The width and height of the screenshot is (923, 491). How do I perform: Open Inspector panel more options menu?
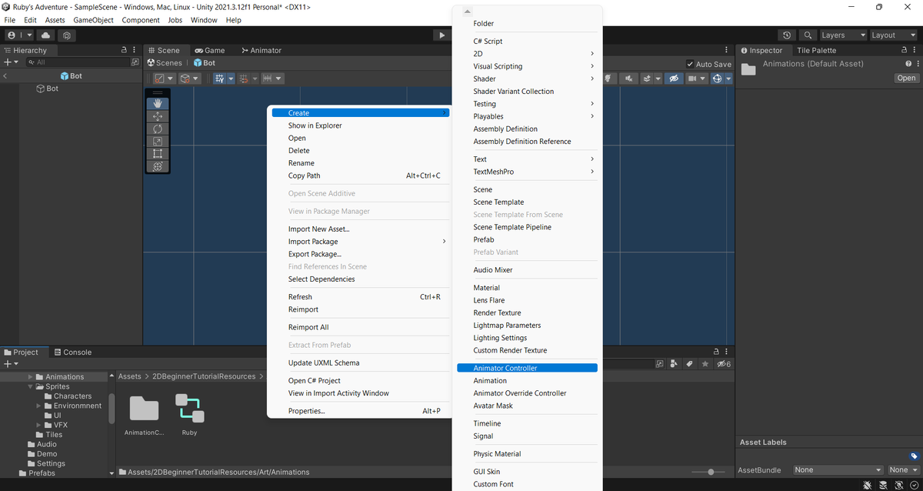914,50
